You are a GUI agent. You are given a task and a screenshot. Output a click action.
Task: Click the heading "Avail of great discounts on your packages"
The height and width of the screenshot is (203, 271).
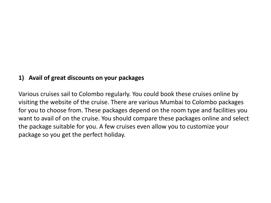(x=86, y=78)
